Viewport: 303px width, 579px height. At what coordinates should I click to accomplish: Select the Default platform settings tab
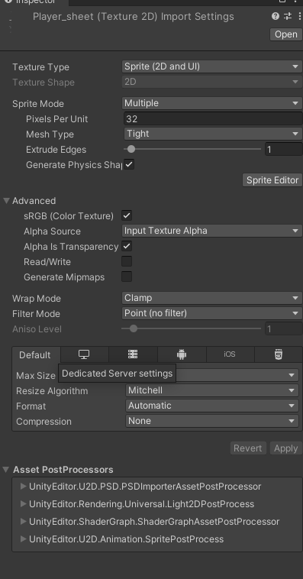34,355
